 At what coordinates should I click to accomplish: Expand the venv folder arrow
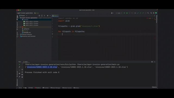21,27
